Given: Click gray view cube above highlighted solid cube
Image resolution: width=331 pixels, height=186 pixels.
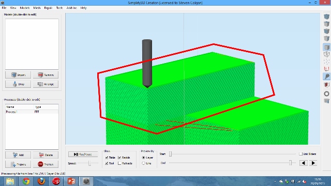Looking at the screenshot, I should pos(326,39).
